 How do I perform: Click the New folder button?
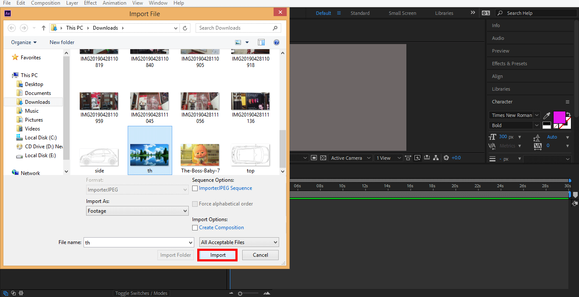click(62, 42)
